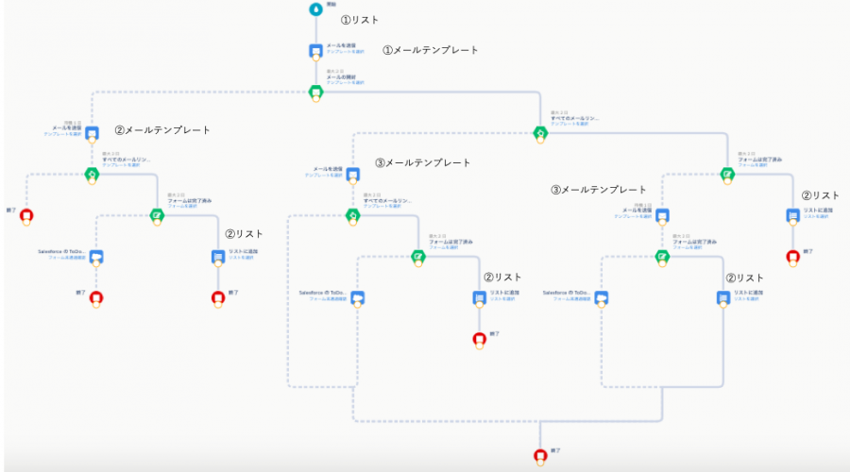Viewport: 850px width, 472px height.
Task: Click フォームを選択 link under leftmost フォームは完了済み
Action: [x=182, y=206]
